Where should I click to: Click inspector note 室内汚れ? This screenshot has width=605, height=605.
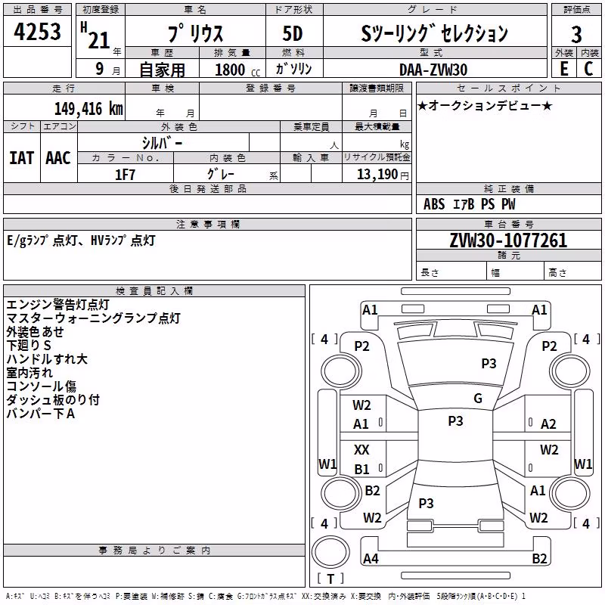click(x=29, y=373)
